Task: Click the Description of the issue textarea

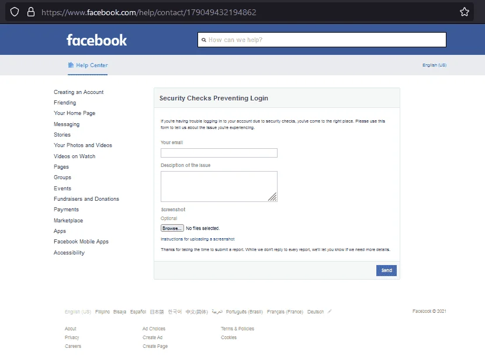Action: pyautogui.click(x=219, y=187)
